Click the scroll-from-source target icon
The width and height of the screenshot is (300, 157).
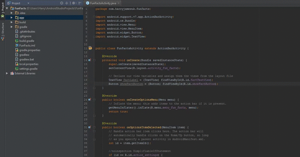pos(61,3)
